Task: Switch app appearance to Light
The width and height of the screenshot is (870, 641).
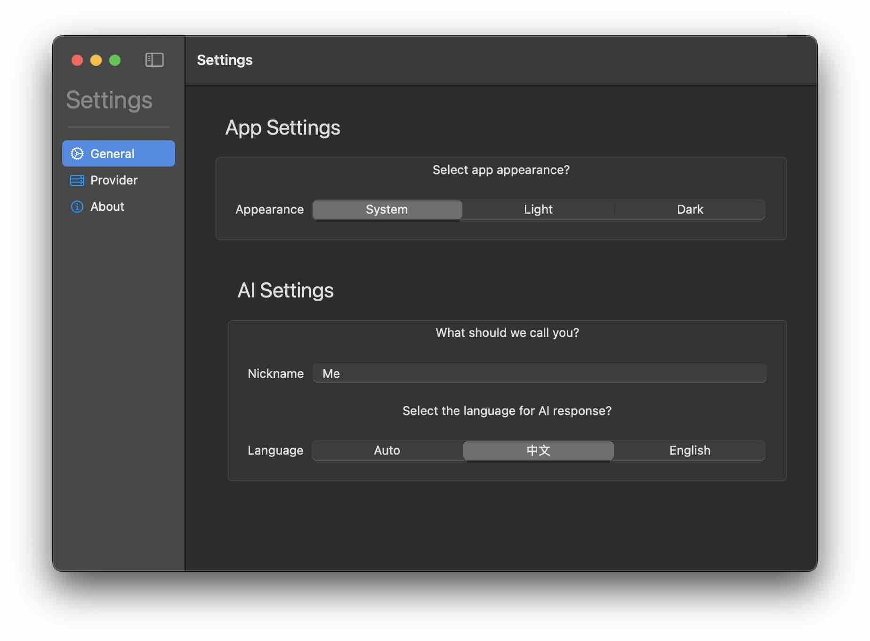Action: click(x=538, y=209)
